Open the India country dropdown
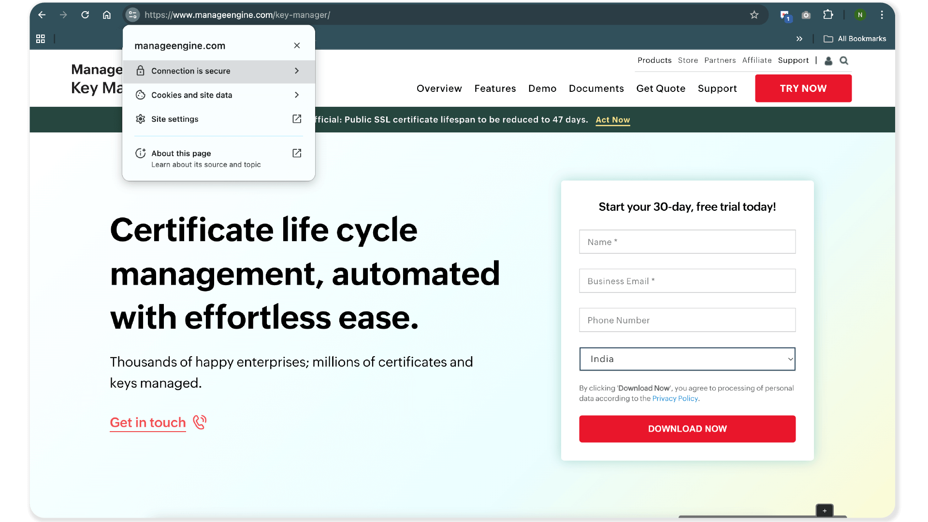Viewport: 928px width, 522px height. [x=687, y=359]
